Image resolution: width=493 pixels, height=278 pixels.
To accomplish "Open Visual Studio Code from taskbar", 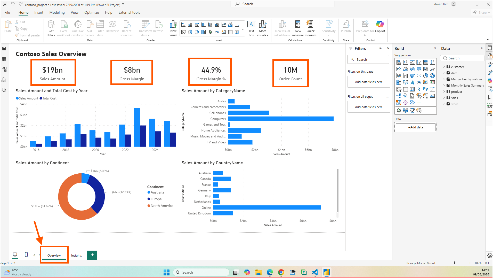I will [x=315, y=272].
